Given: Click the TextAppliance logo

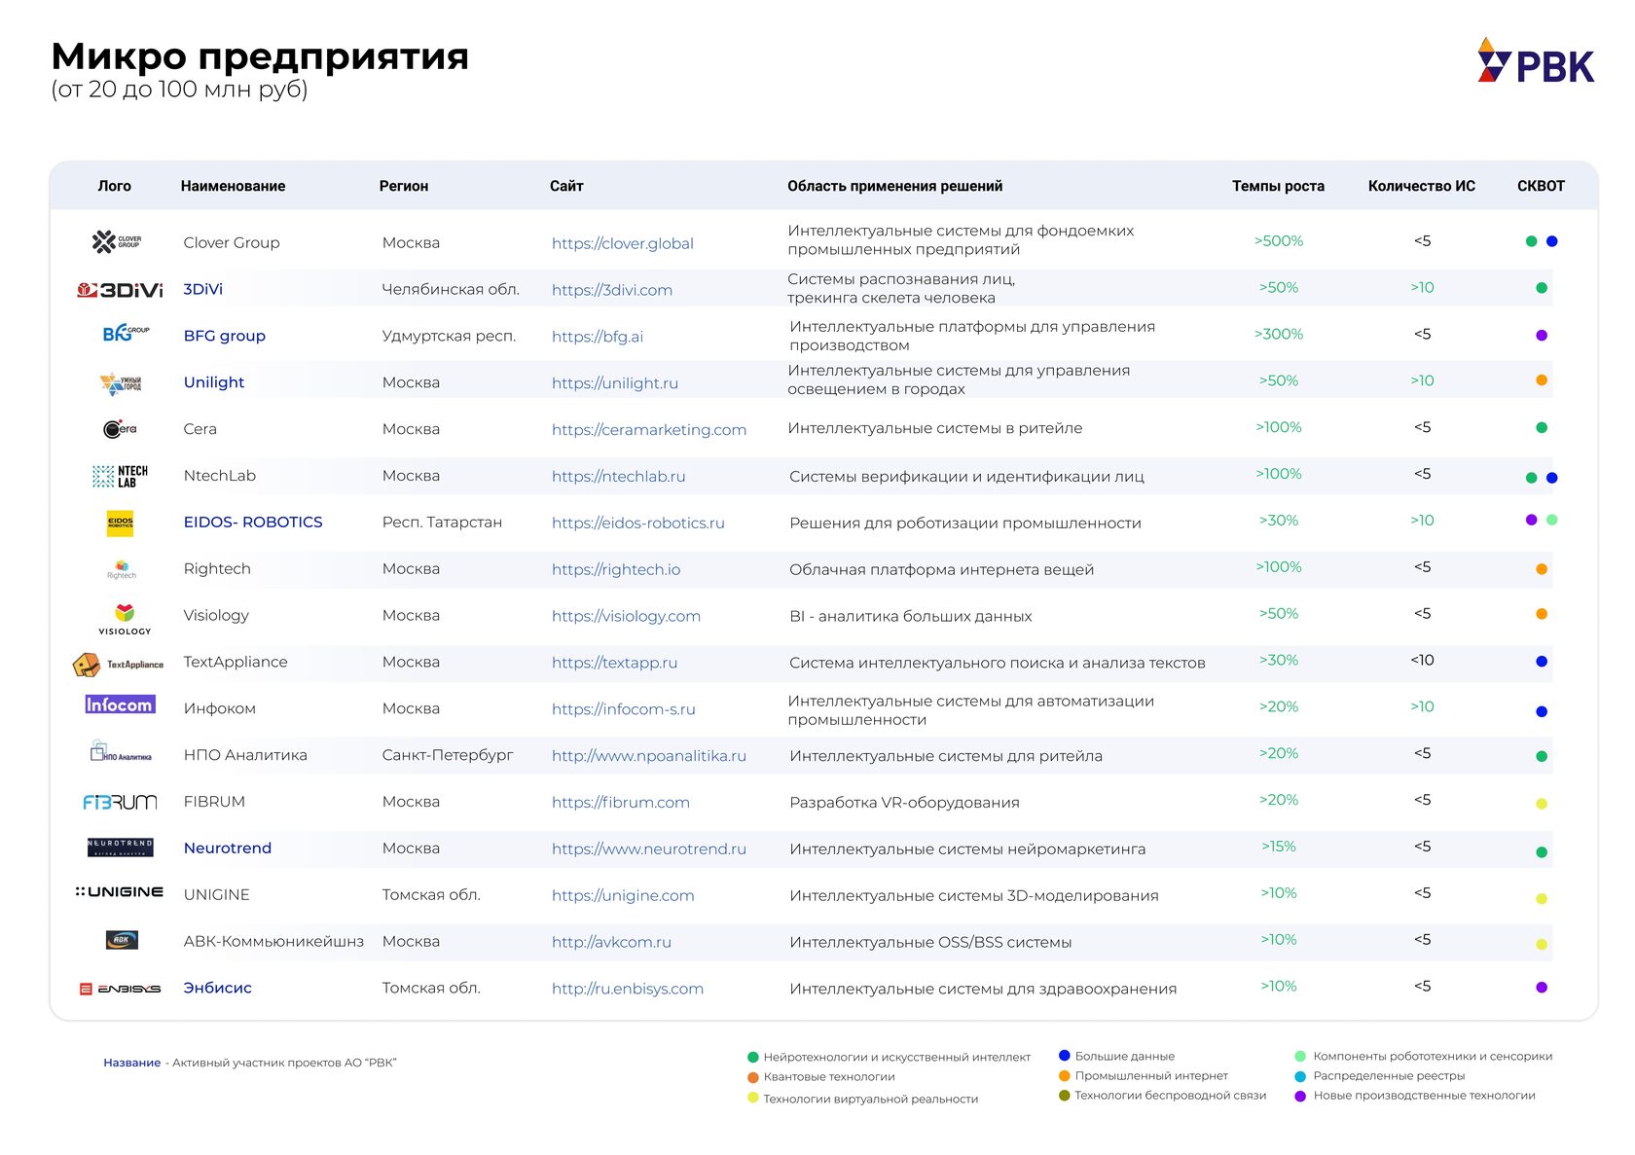Looking at the screenshot, I should (118, 665).
